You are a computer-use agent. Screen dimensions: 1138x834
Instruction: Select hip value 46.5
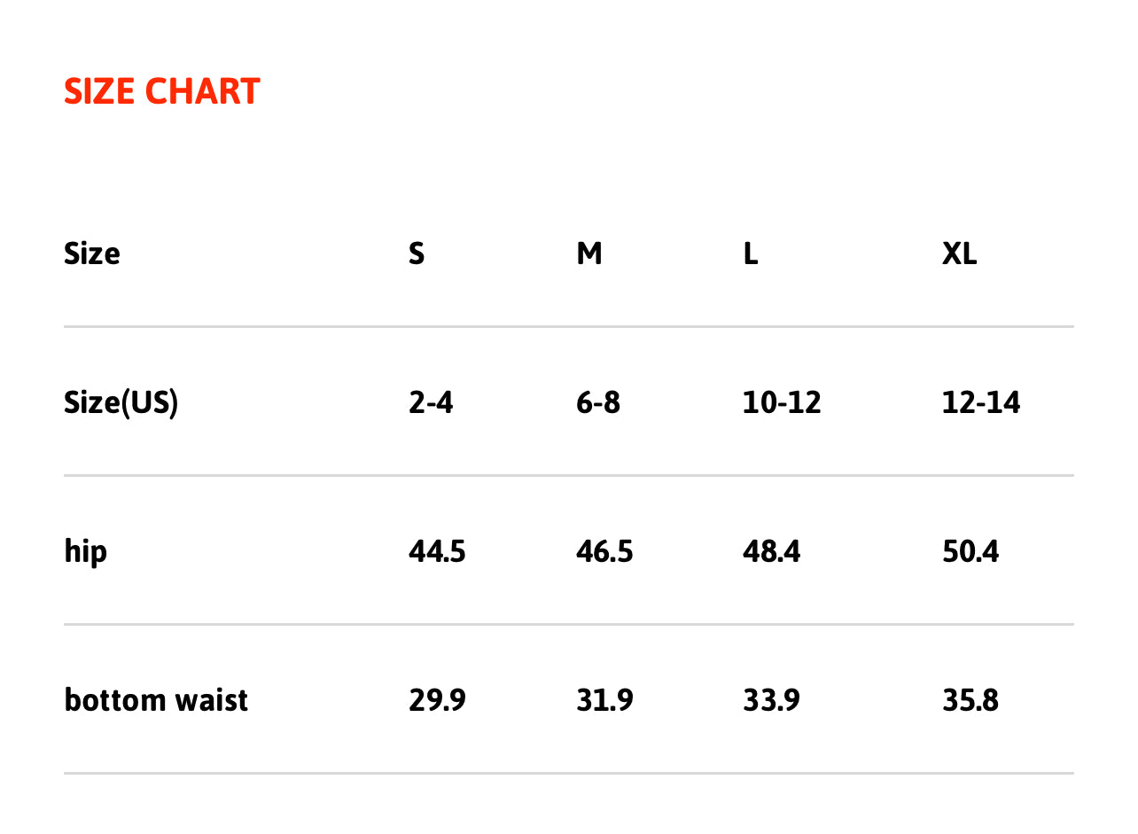pyautogui.click(x=604, y=552)
